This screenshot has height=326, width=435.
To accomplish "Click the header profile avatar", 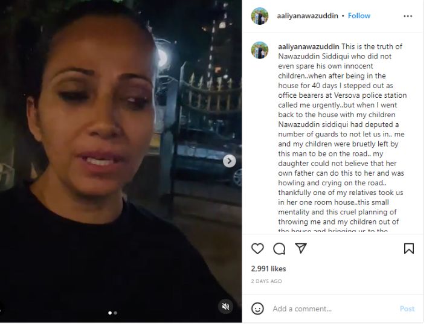I will [x=260, y=16].
